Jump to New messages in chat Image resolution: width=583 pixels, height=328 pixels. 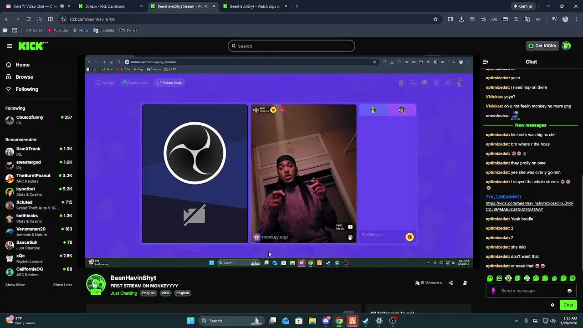[530, 125]
